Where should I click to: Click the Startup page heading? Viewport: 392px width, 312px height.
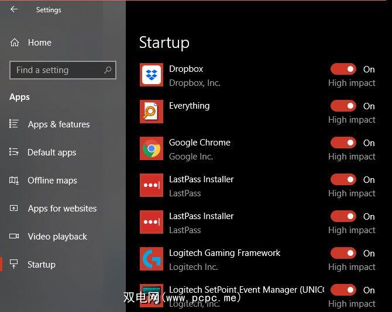click(164, 43)
